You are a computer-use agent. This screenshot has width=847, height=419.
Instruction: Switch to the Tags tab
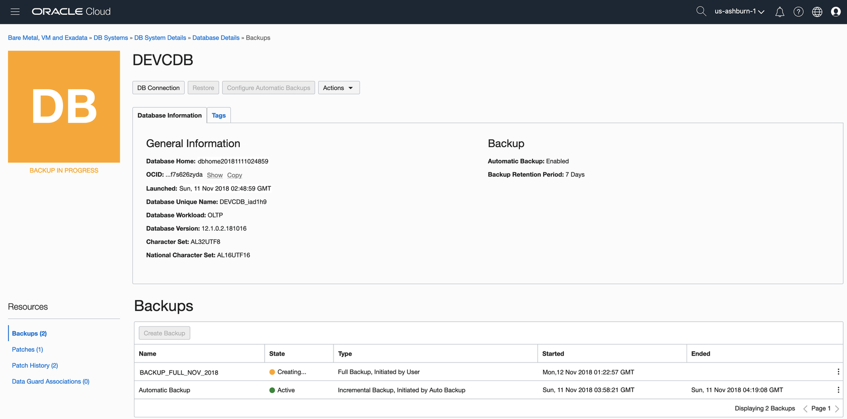tap(219, 115)
